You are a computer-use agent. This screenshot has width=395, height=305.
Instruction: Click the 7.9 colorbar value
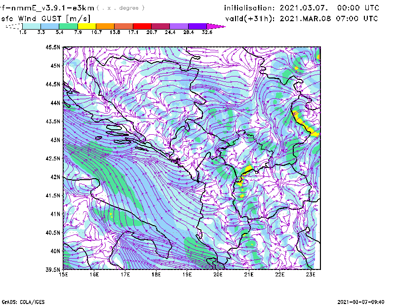(x=78, y=32)
